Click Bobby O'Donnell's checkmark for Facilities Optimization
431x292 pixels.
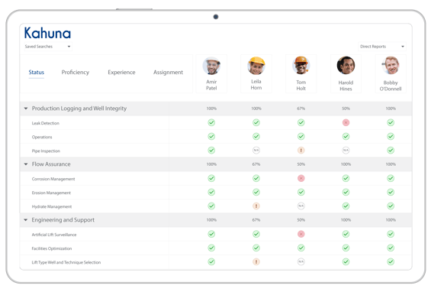point(391,248)
